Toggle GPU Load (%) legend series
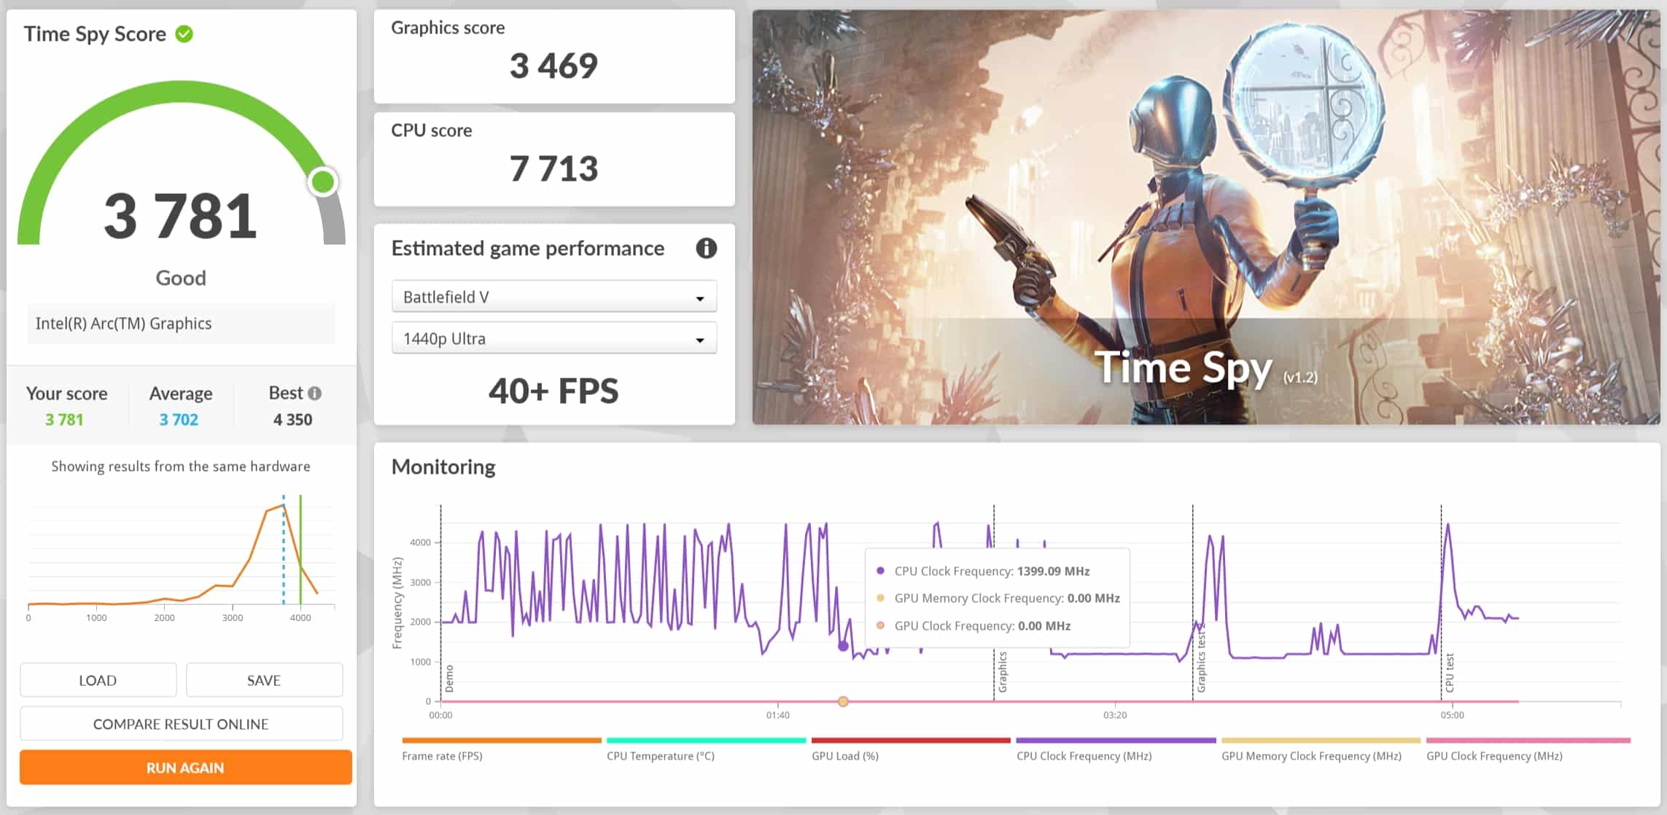This screenshot has height=815, width=1667. [844, 756]
